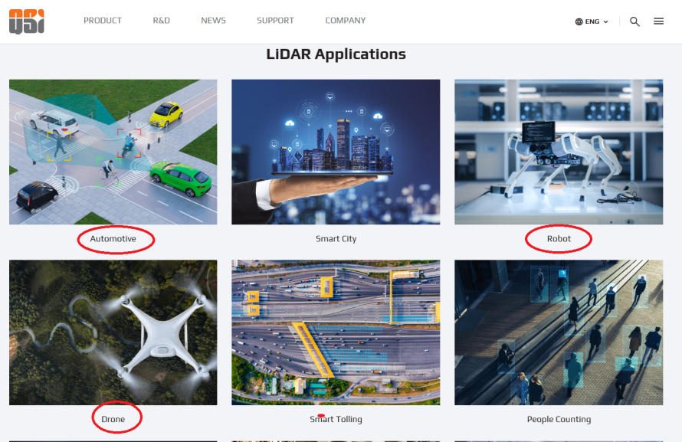Select the white quadcopter drone thumbnail
This screenshot has height=442, width=682.
point(113,332)
